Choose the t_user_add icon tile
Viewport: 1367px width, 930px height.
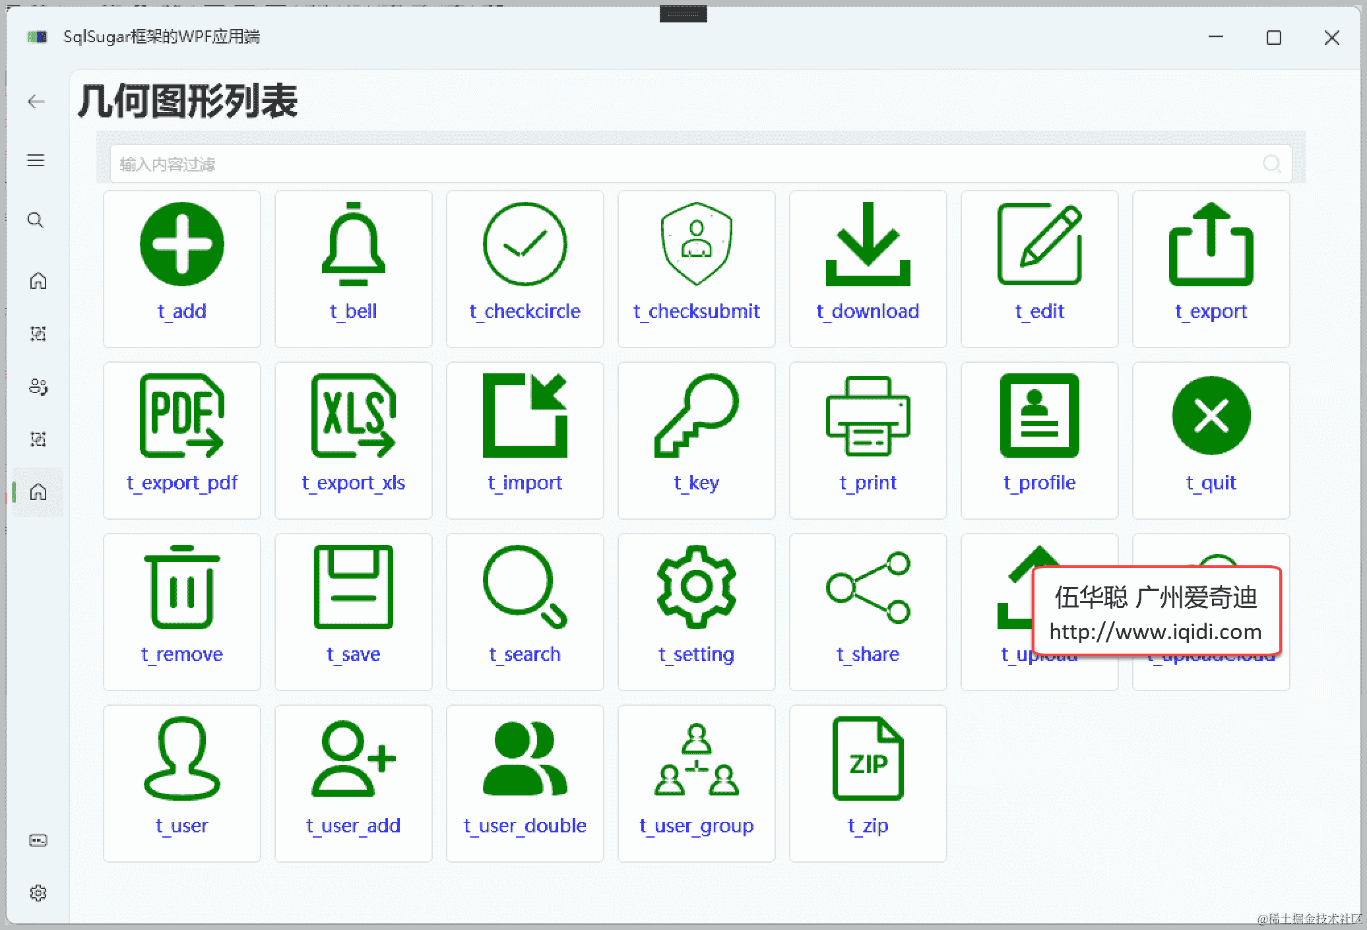tap(354, 784)
